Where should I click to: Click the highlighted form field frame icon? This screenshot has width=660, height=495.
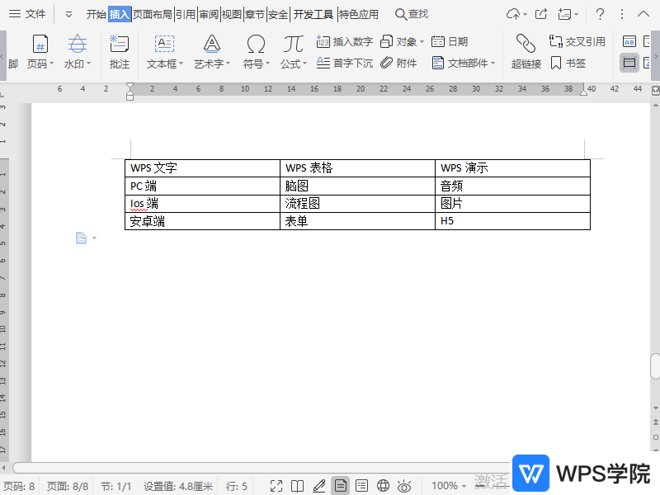click(629, 64)
